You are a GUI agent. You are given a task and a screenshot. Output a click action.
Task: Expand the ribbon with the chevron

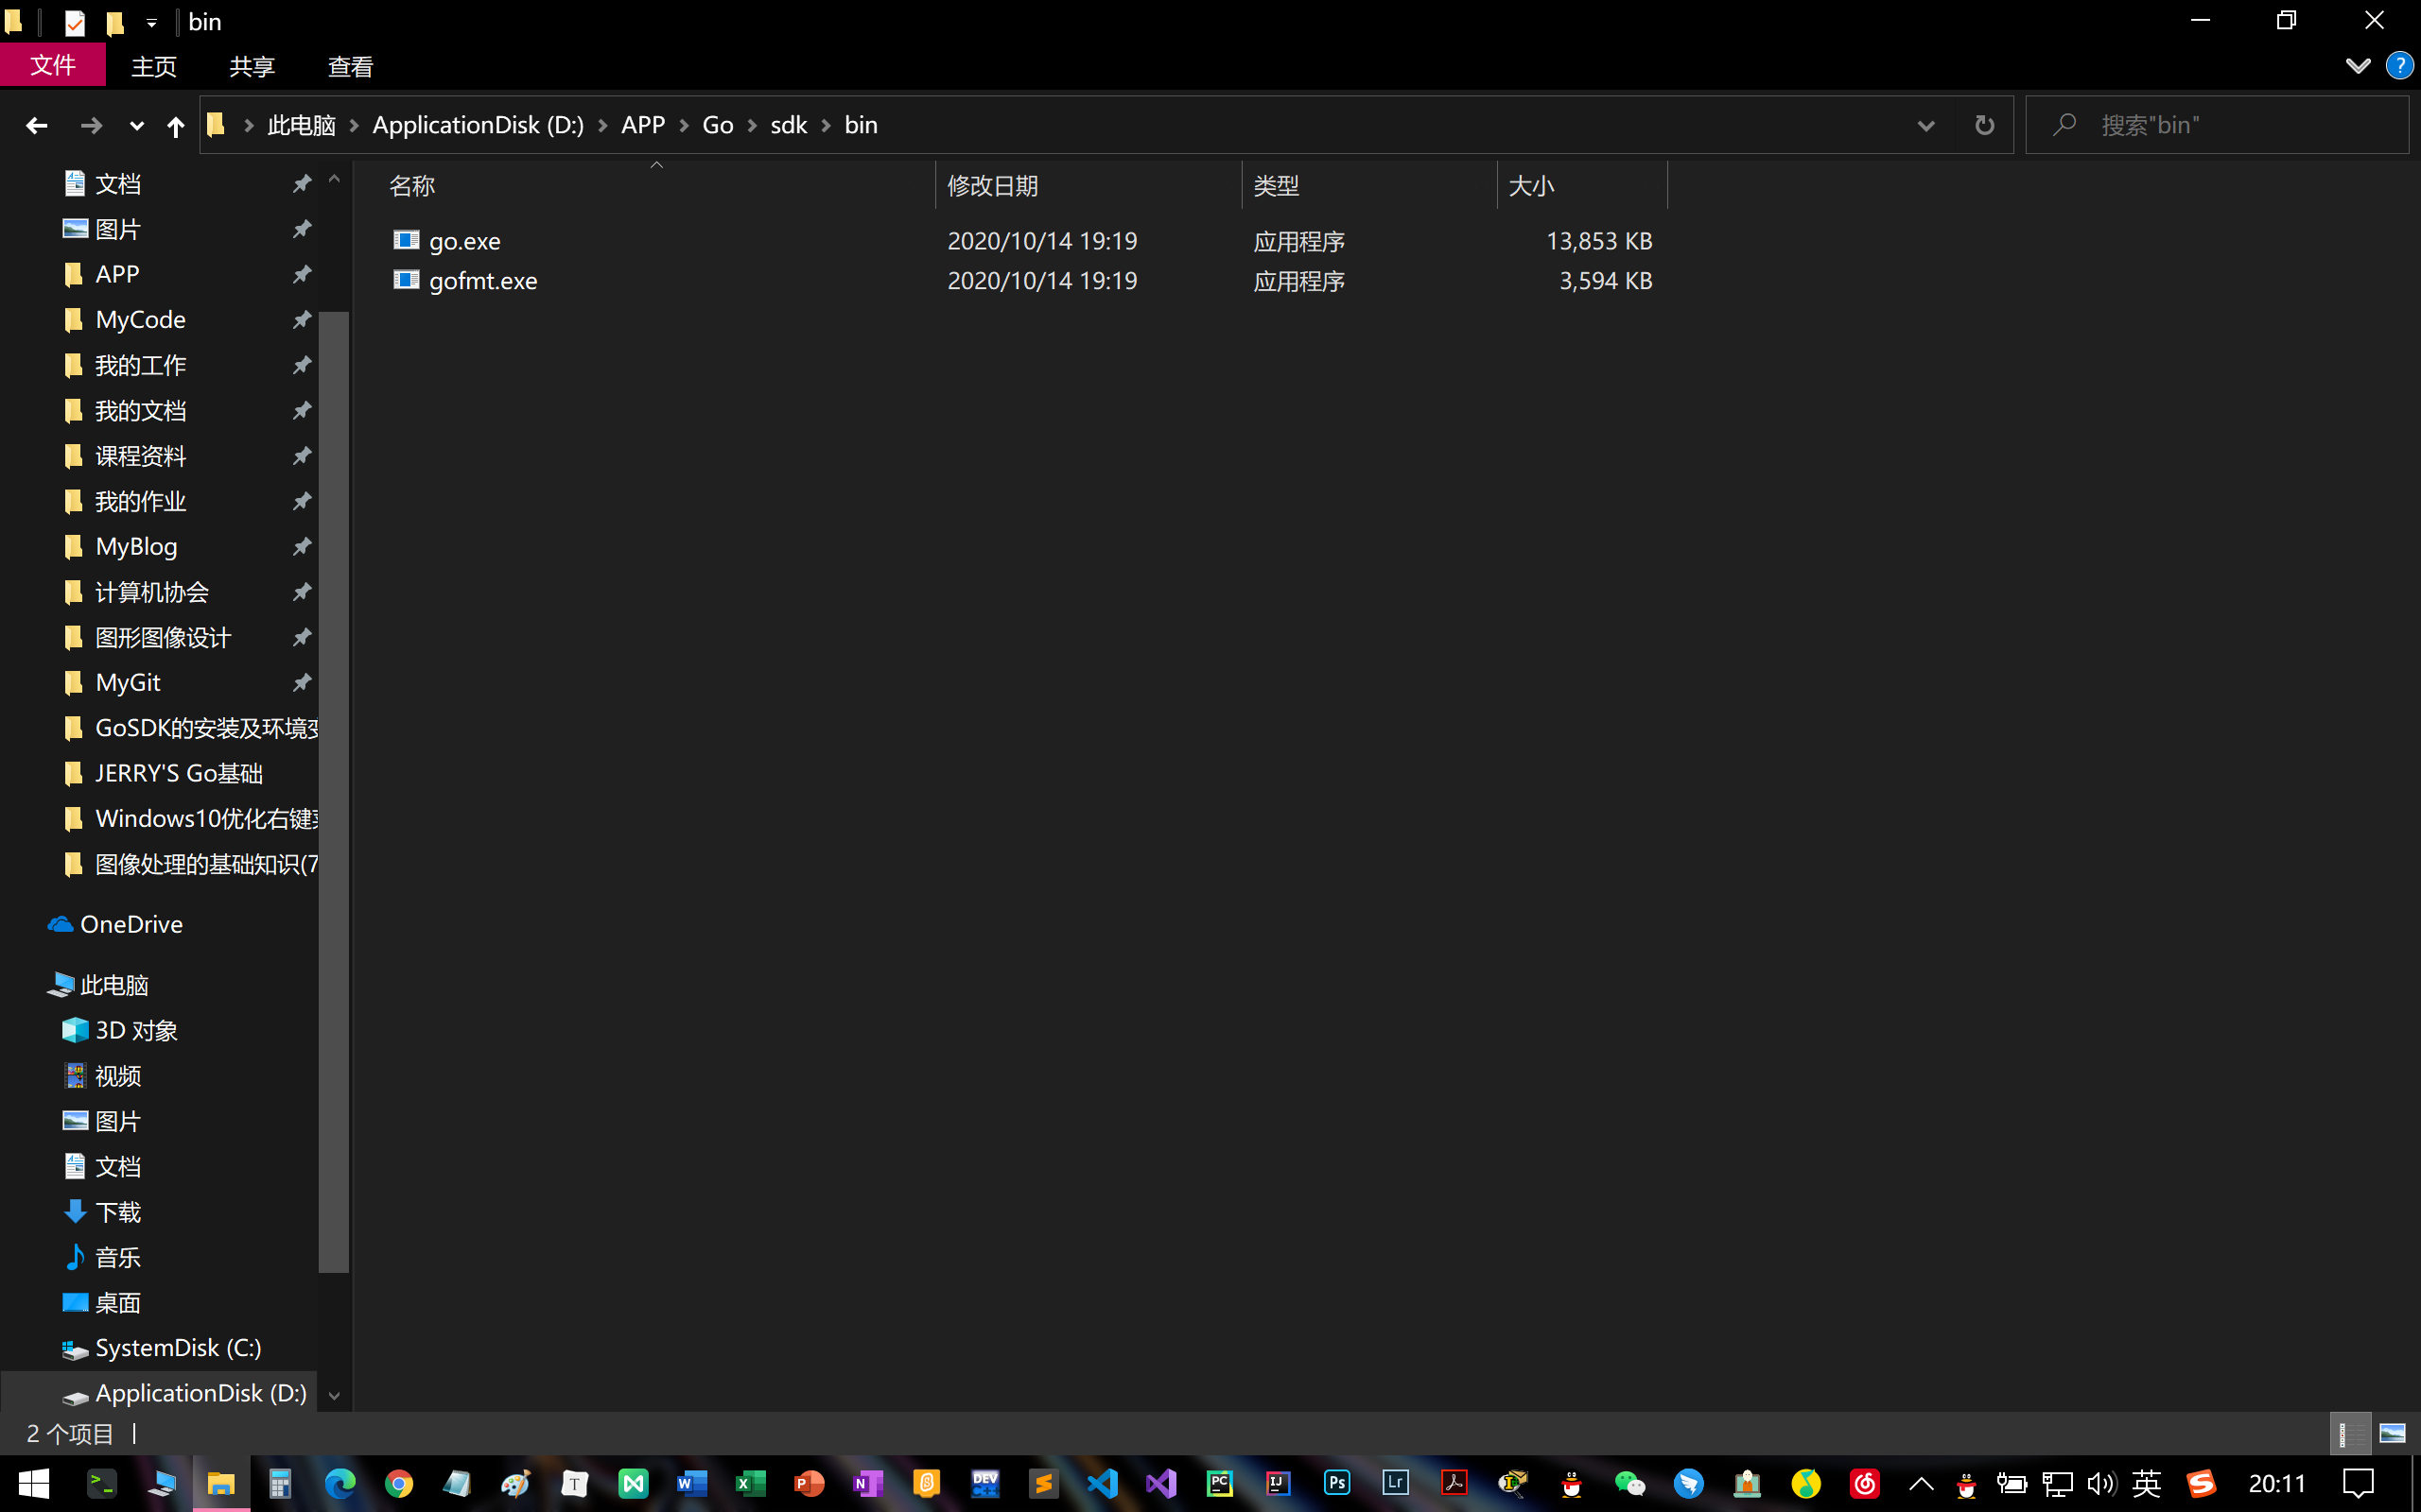tap(2357, 66)
